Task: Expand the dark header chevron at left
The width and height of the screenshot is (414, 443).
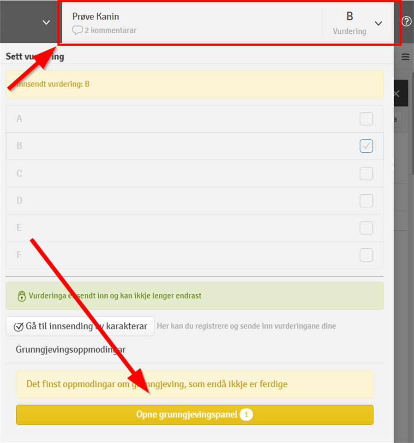Action: [46, 22]
